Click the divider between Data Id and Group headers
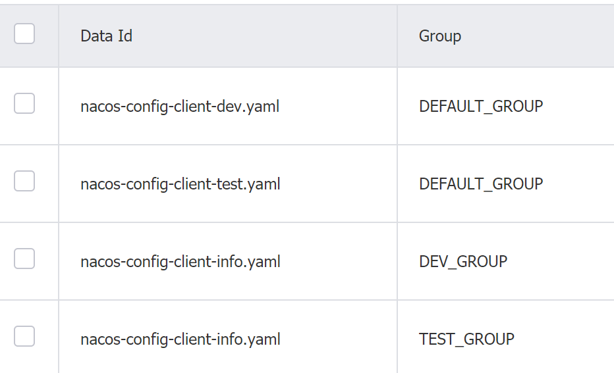Viewport: 614px width, 373px height. [x=397, y=36]
